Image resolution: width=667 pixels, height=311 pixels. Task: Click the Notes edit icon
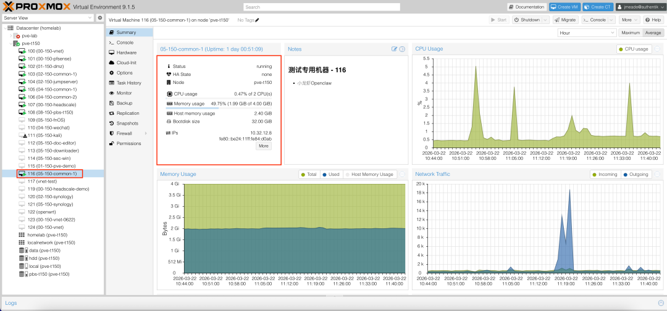point(394,49)
